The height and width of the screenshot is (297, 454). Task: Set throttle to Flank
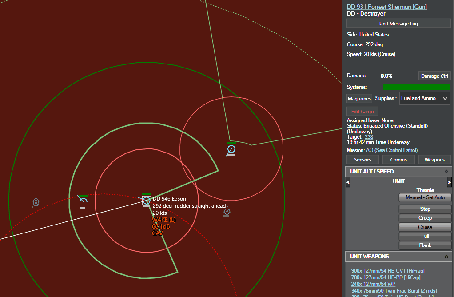425,245
